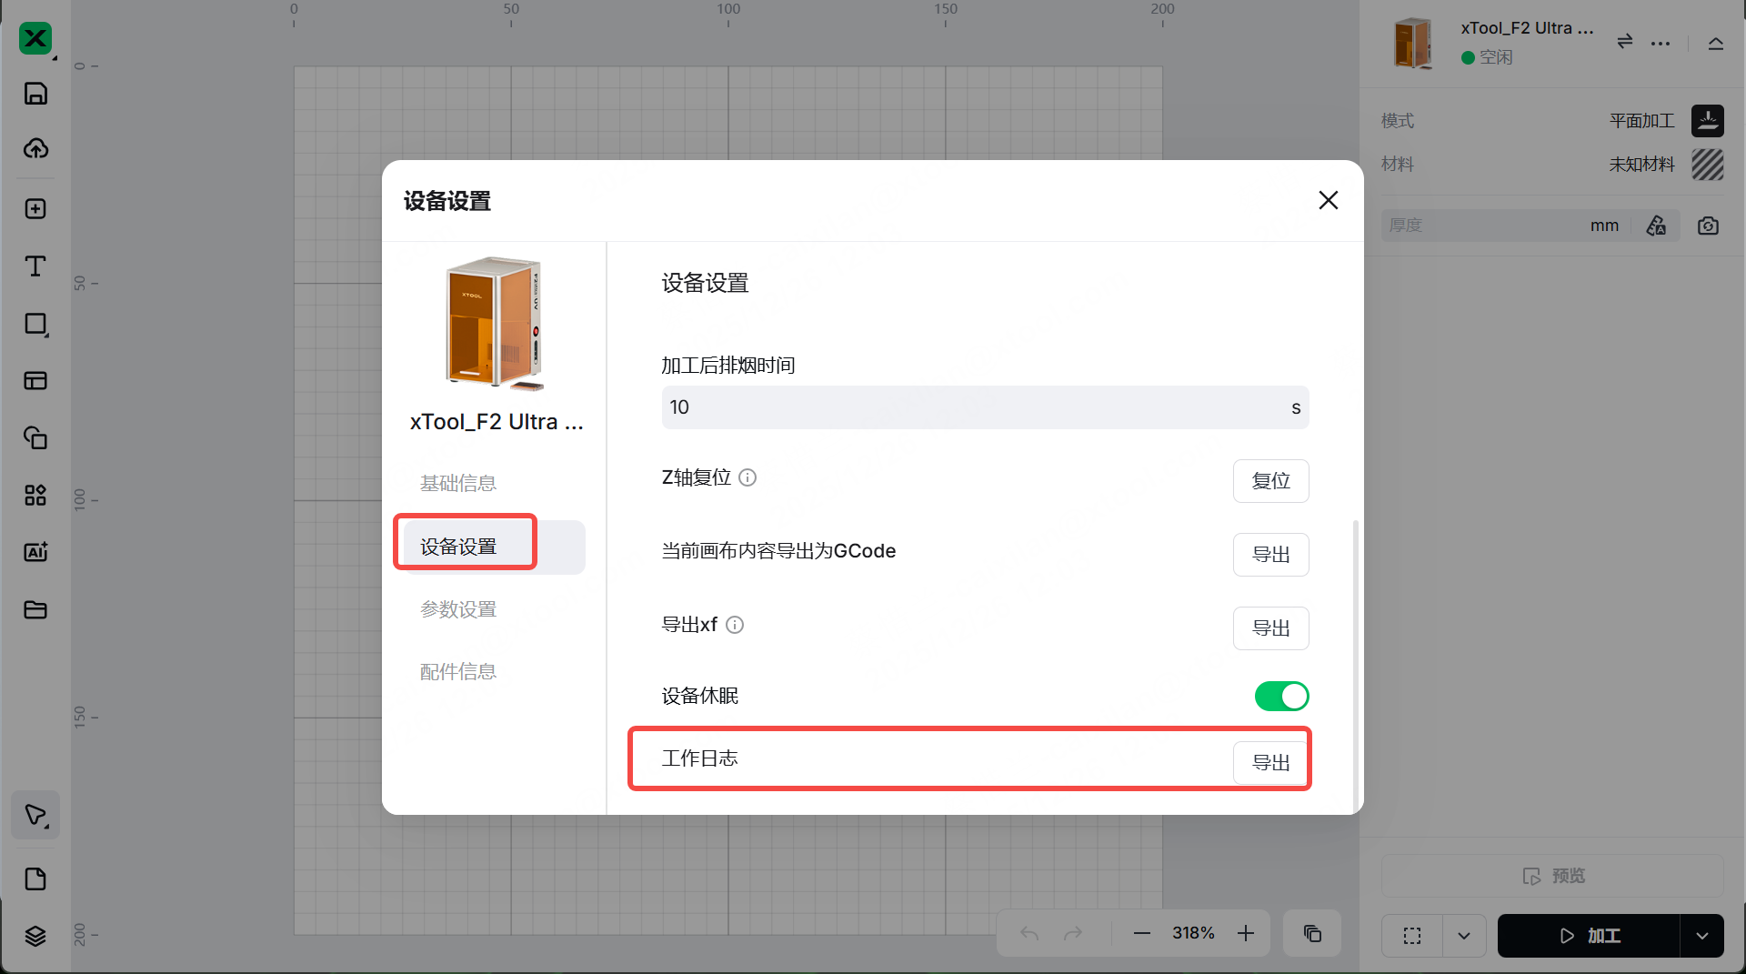Image resolution: width=1746 pixels, height=974 pixels.
Task: Click the cloud upload icon
Action: 35,148
